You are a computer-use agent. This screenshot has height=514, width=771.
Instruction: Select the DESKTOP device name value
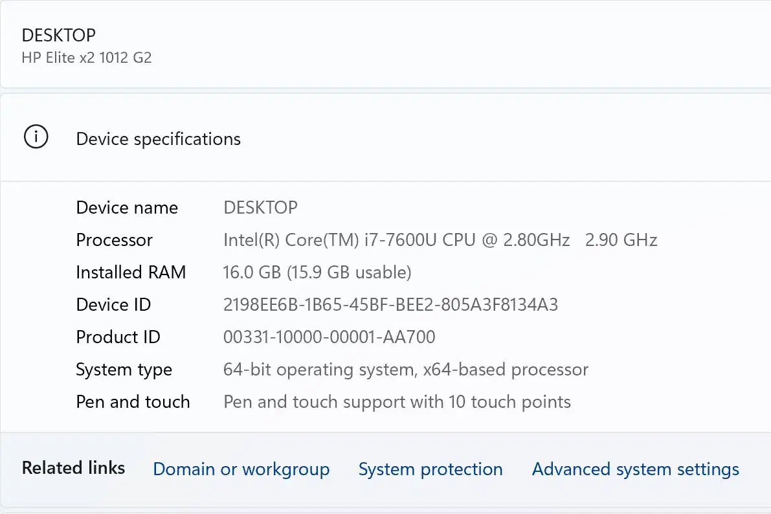[x=260, y=208]
